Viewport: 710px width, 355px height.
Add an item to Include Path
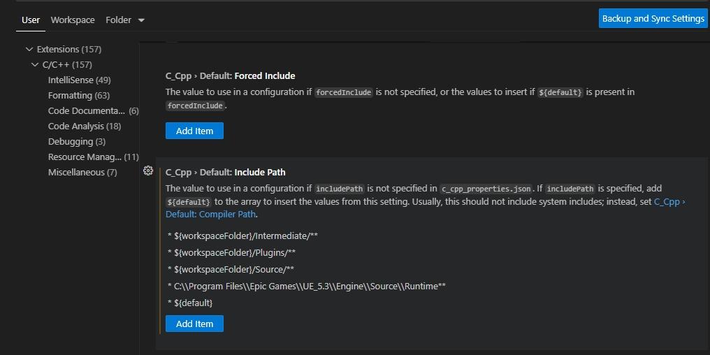(194, 324)
